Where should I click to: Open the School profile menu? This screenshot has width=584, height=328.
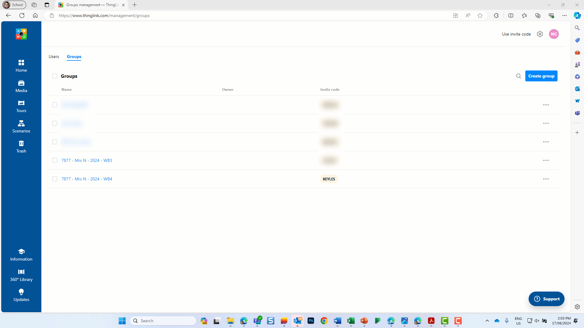point(14,5)
